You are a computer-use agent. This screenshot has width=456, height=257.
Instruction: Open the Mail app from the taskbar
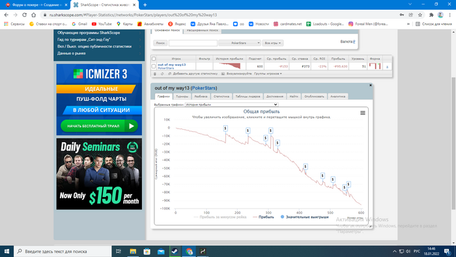pyautogui.click(x=161, y=251)
